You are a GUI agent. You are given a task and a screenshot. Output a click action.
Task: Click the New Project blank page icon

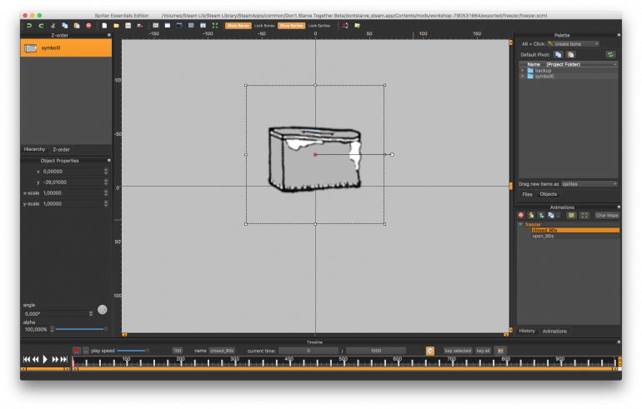click(x=104, y=25)
